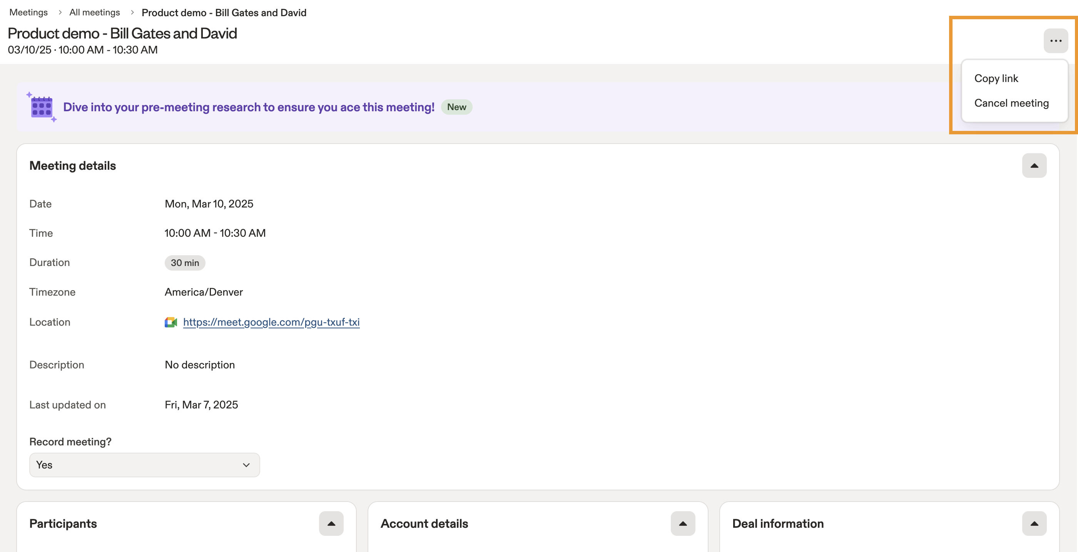Go to Meetings in the breadcrumb
The image size is (1078, 552).
(x=28, y=13)
